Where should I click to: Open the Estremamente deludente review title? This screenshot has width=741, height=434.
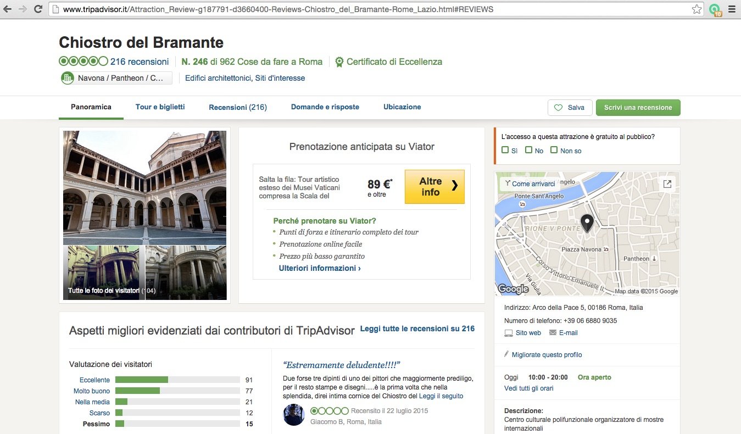[x=341, y=365]
